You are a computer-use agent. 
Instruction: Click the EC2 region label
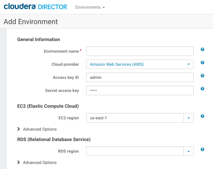pos(69,118)
